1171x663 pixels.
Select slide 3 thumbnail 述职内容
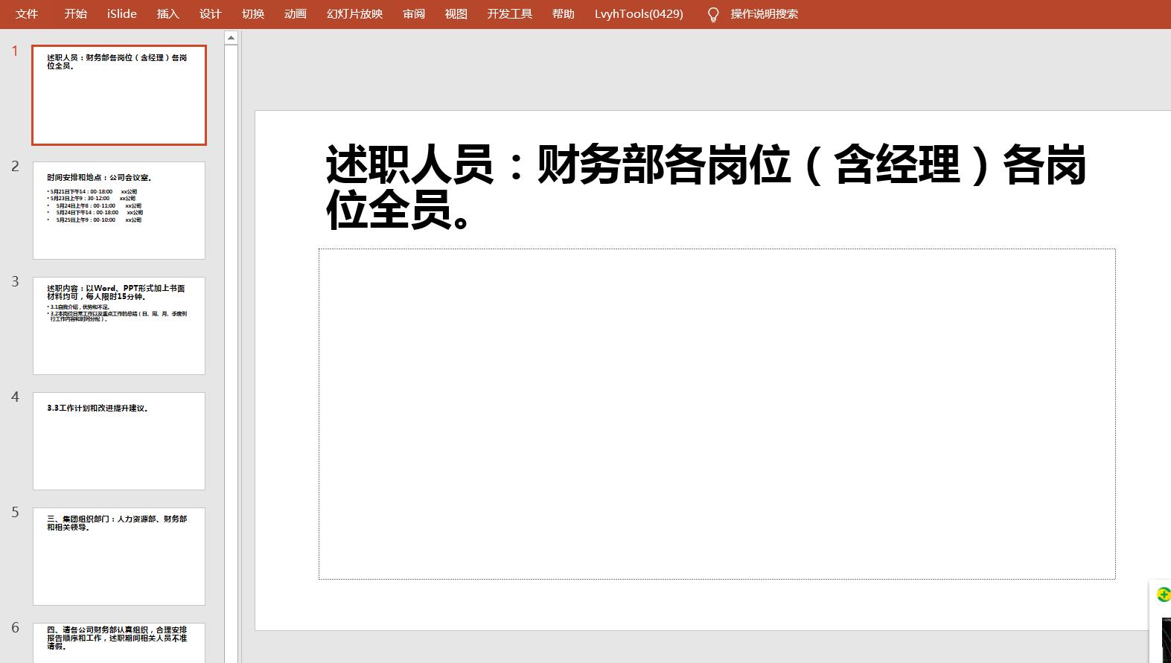pos(119,326)
